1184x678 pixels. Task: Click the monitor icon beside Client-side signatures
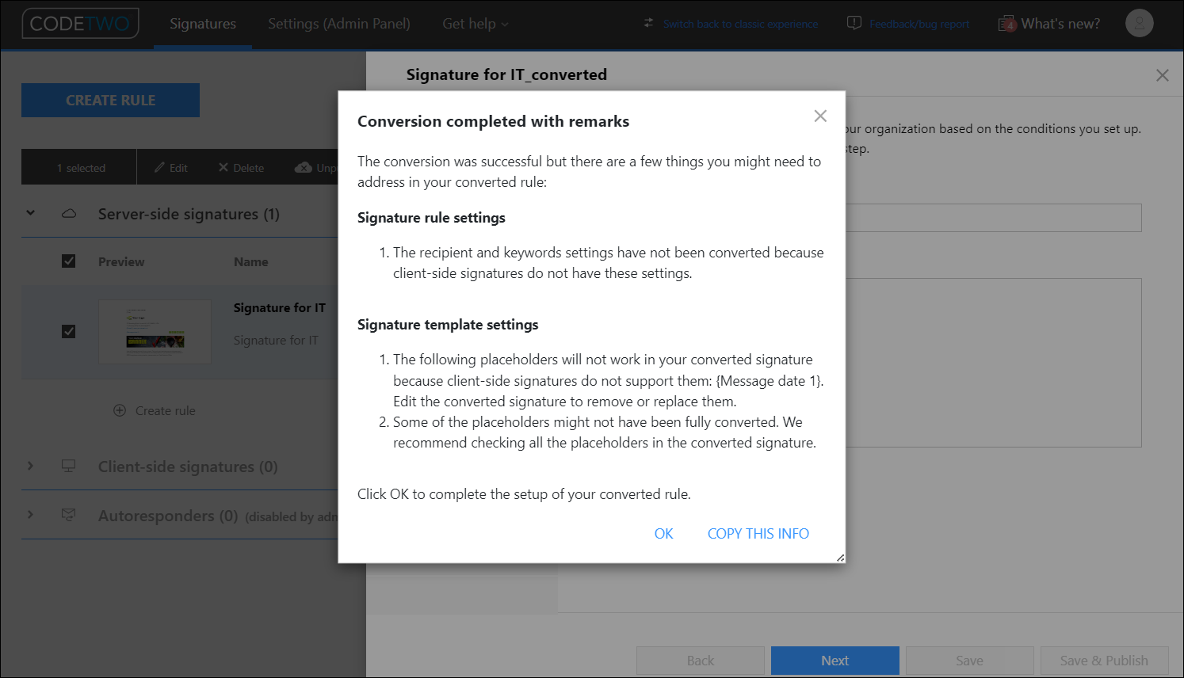[x=68, y=467]
